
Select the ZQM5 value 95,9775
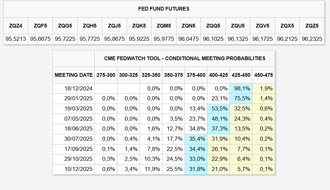tap(164, 39)
